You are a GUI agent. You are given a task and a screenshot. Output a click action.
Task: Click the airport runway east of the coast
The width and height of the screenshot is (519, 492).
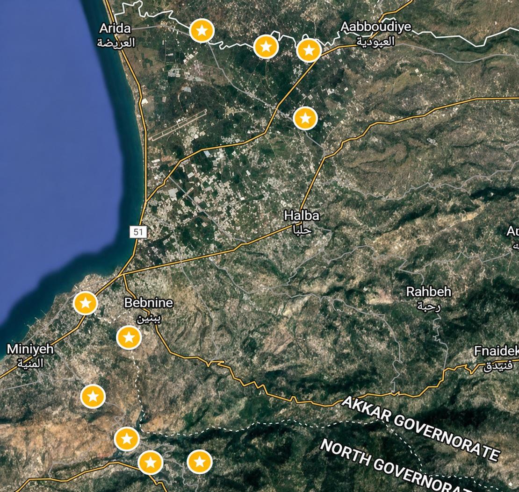pyautogui.click(x=178, y=125)
